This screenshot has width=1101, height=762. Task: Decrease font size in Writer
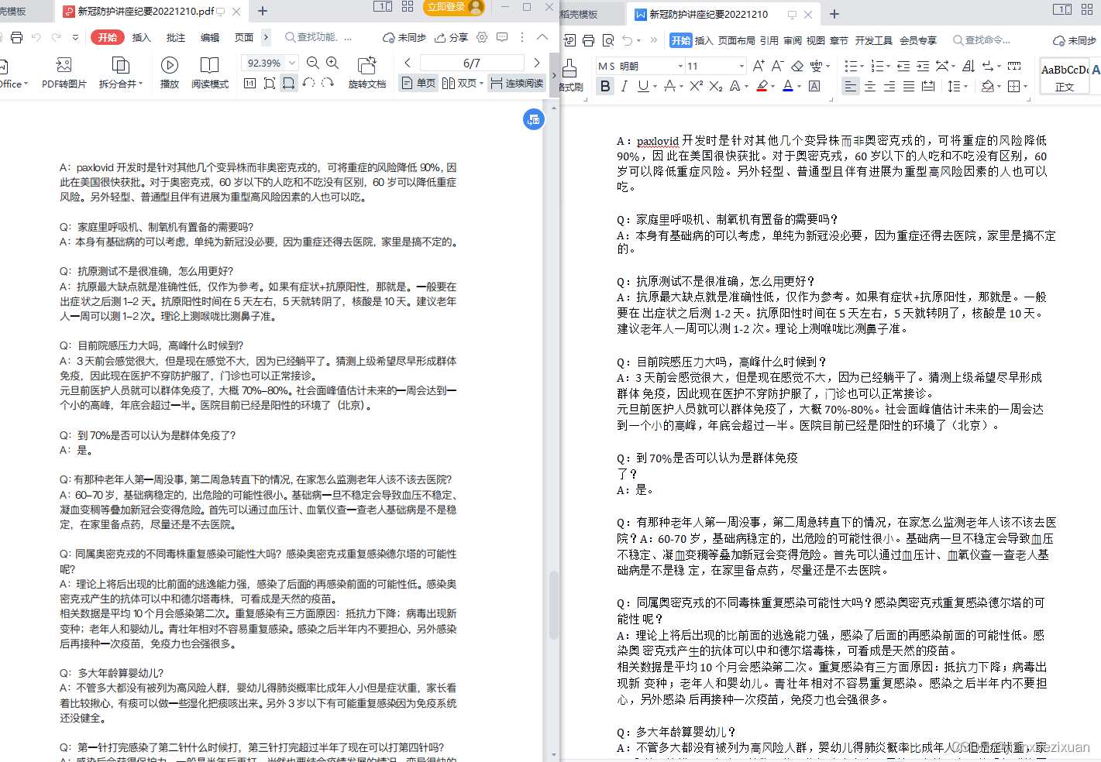777,66
